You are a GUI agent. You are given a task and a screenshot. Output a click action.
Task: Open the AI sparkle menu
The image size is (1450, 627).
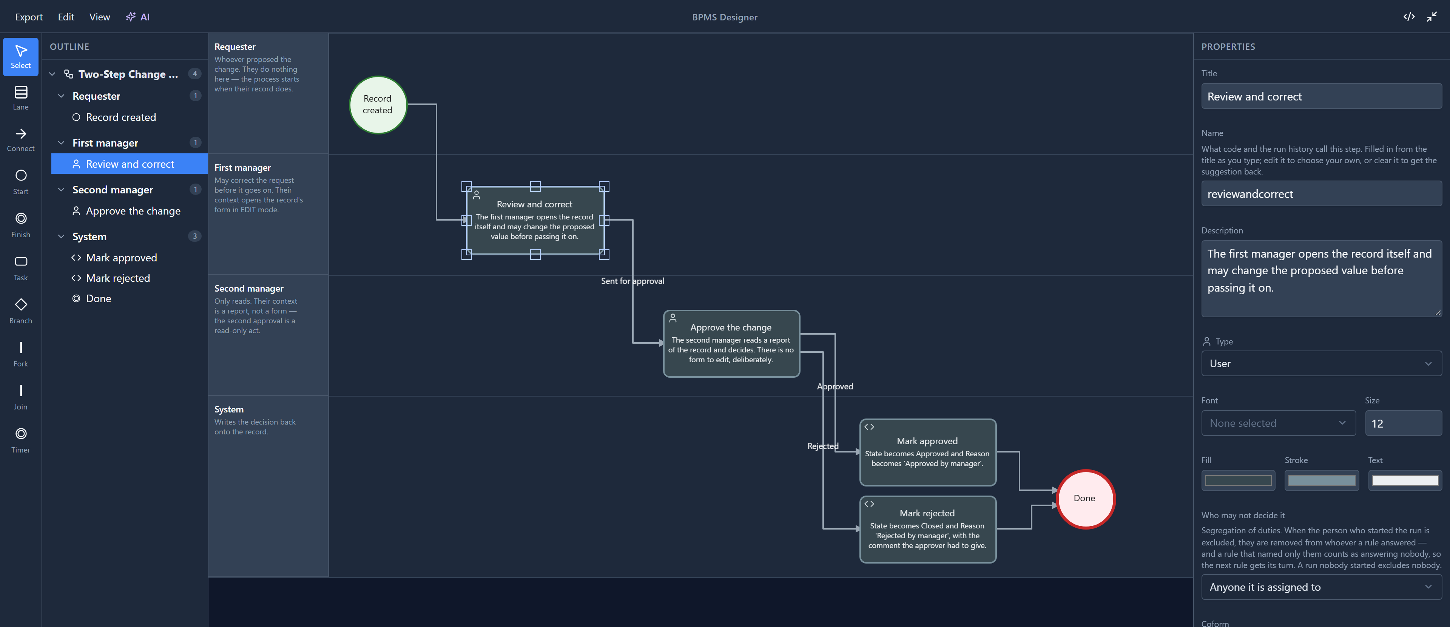[x=138, y=17]
